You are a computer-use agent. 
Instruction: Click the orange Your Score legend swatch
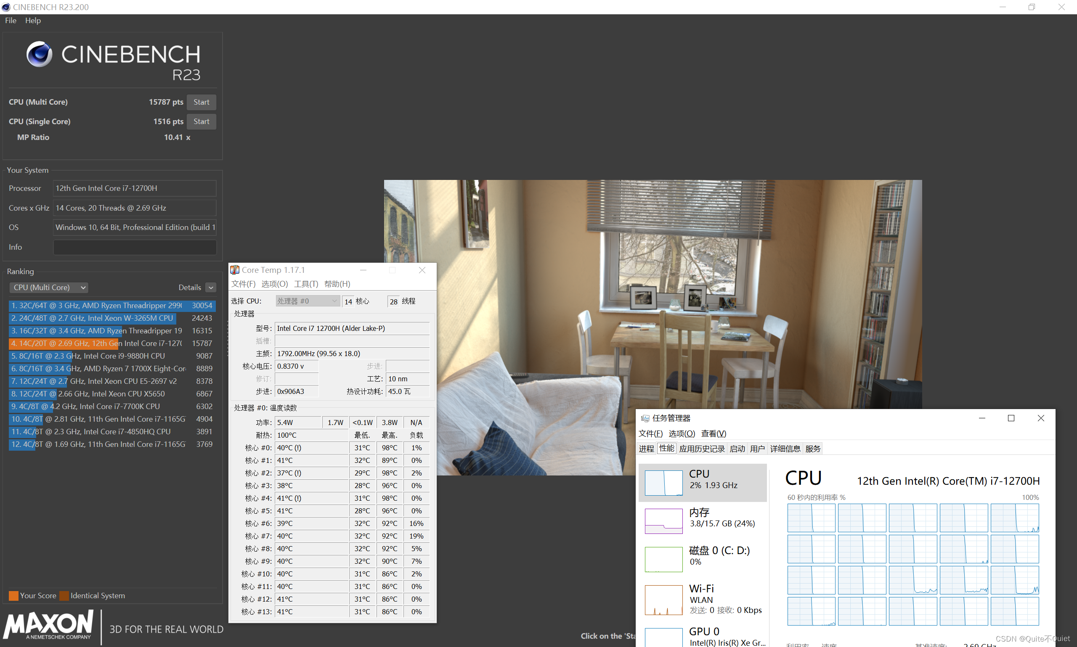coord(13,596)
